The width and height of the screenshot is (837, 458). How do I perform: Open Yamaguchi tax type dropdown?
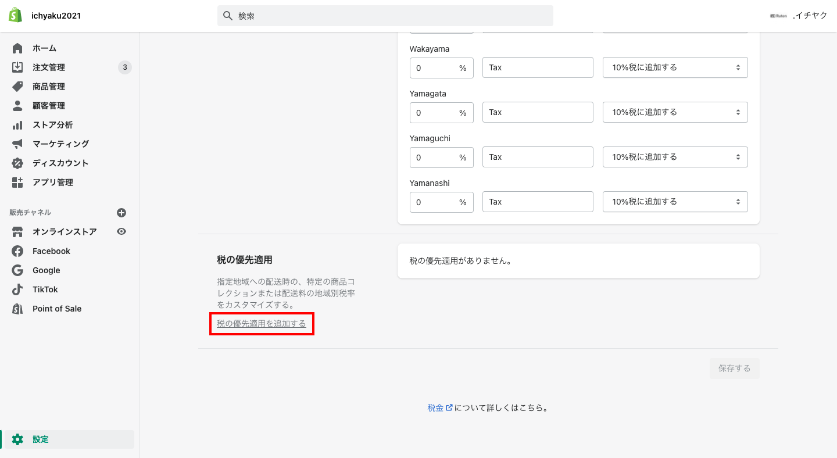pos(675,157)
